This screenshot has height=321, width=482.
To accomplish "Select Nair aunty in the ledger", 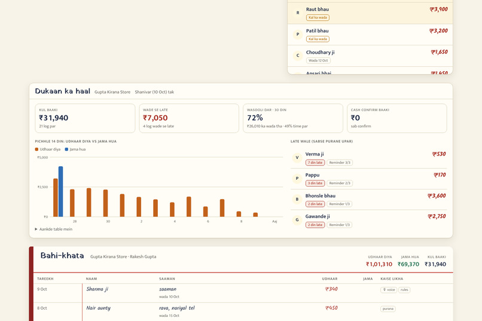I will (98, 308).
